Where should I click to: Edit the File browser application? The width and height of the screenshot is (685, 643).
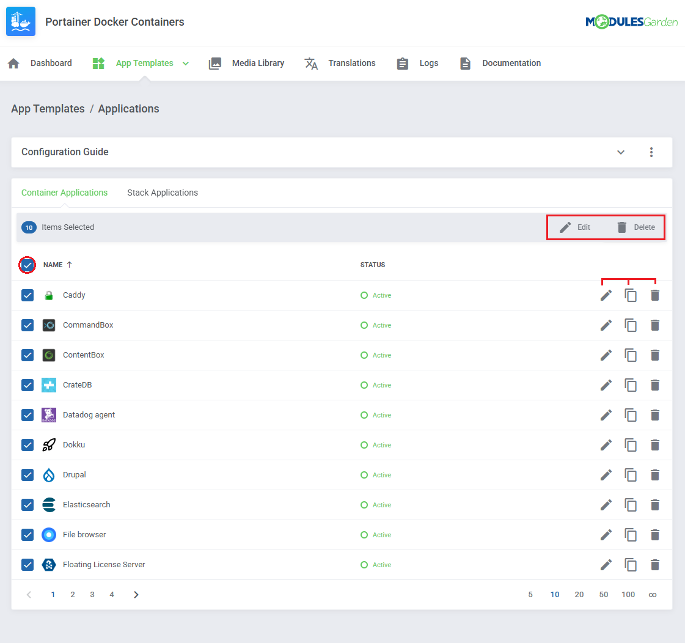[606, 535]
